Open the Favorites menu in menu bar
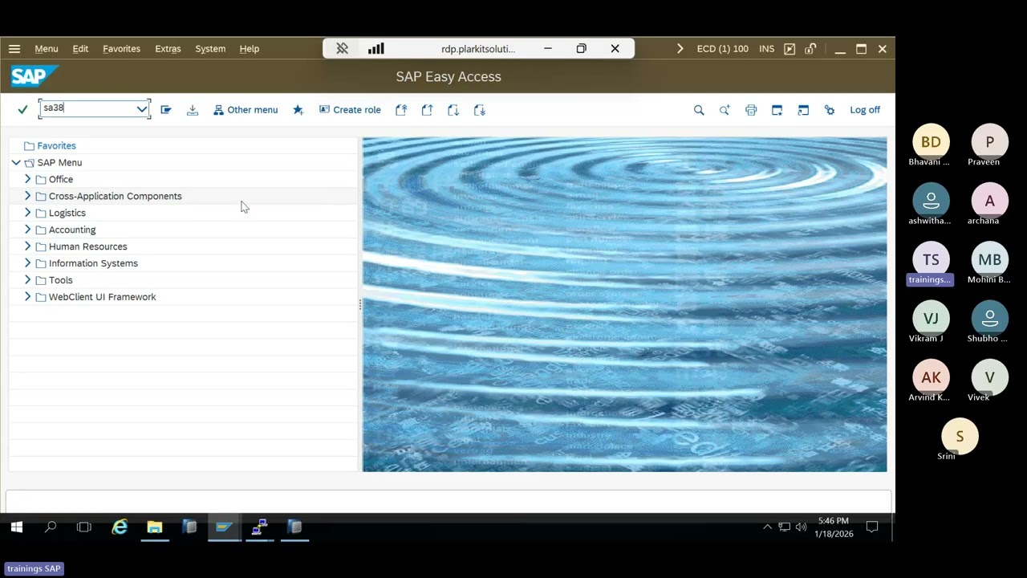Image resolution: width=1027 pixels, height=578 pixels. coord(121,49)
